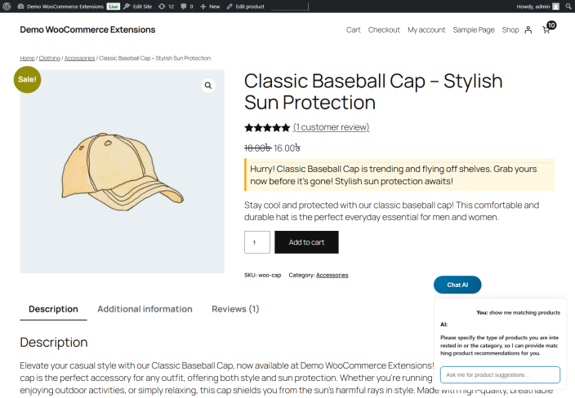Open the Sample Page link
The width and height of the screenshot is (575, 398).
coord(474,29)
